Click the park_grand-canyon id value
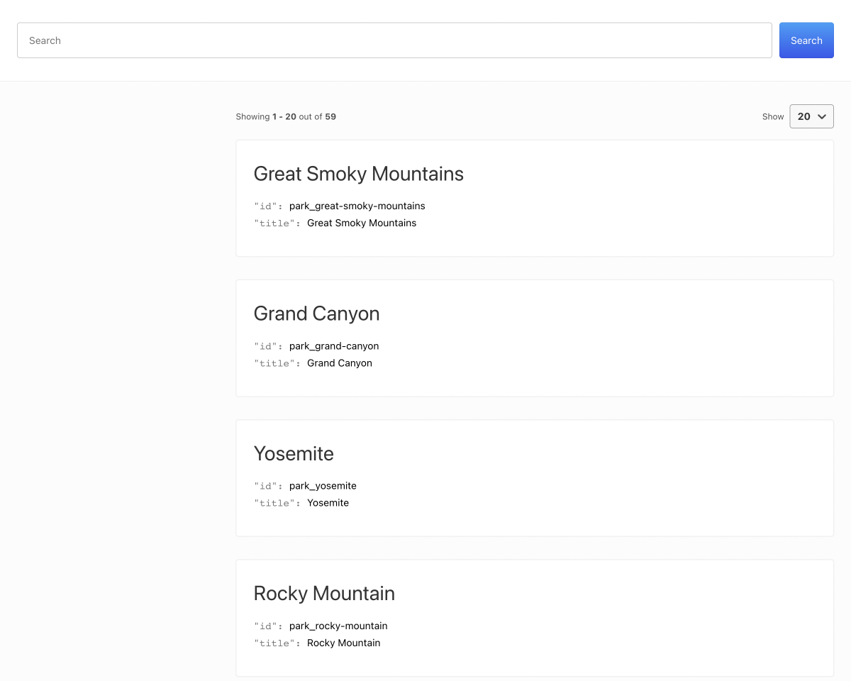This screenshot has height=681, width=851. 333,346
